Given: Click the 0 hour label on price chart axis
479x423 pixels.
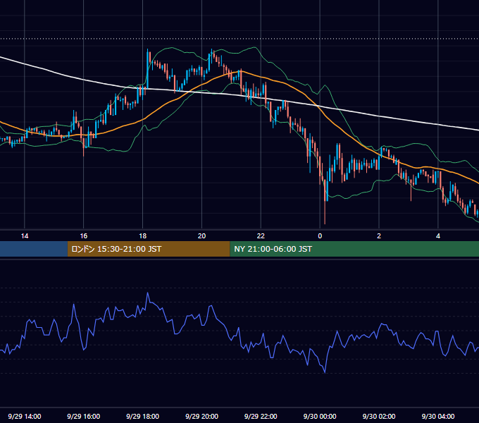Looking at the screenshot, I should [320, 236].
